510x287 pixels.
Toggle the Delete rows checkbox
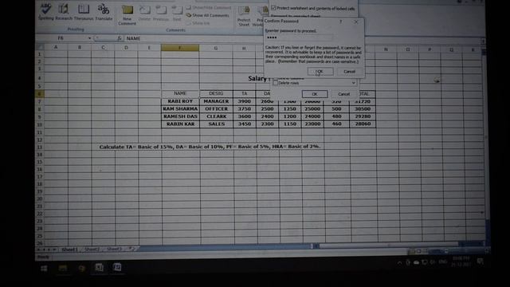point(276,83)
